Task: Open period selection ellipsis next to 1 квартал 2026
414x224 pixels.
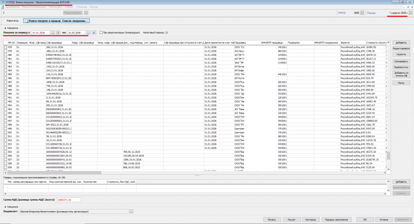Action: [410, 13]
